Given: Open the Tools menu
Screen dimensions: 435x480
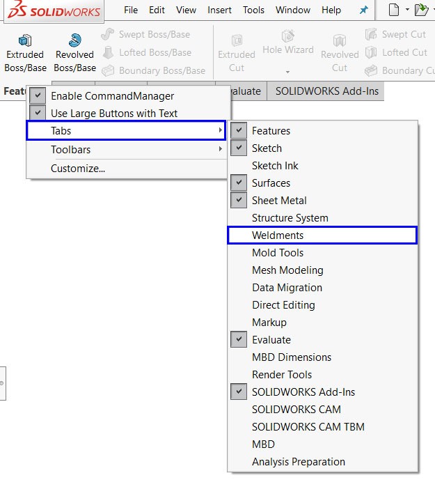Looking at the screenshot, I should (x=253, y=10).
